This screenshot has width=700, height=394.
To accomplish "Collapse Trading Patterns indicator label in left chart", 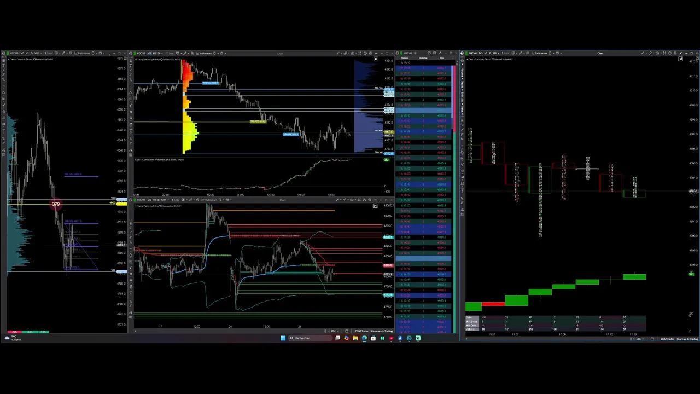I will click(x=9, y=59).
